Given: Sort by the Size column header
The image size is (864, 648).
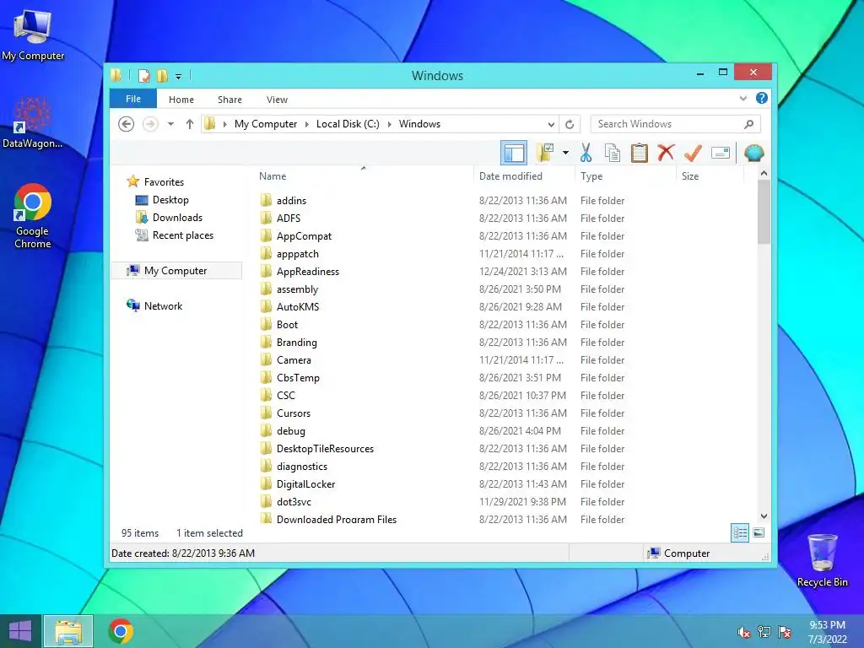Looking at the screenshot, I should pos(690,176).
